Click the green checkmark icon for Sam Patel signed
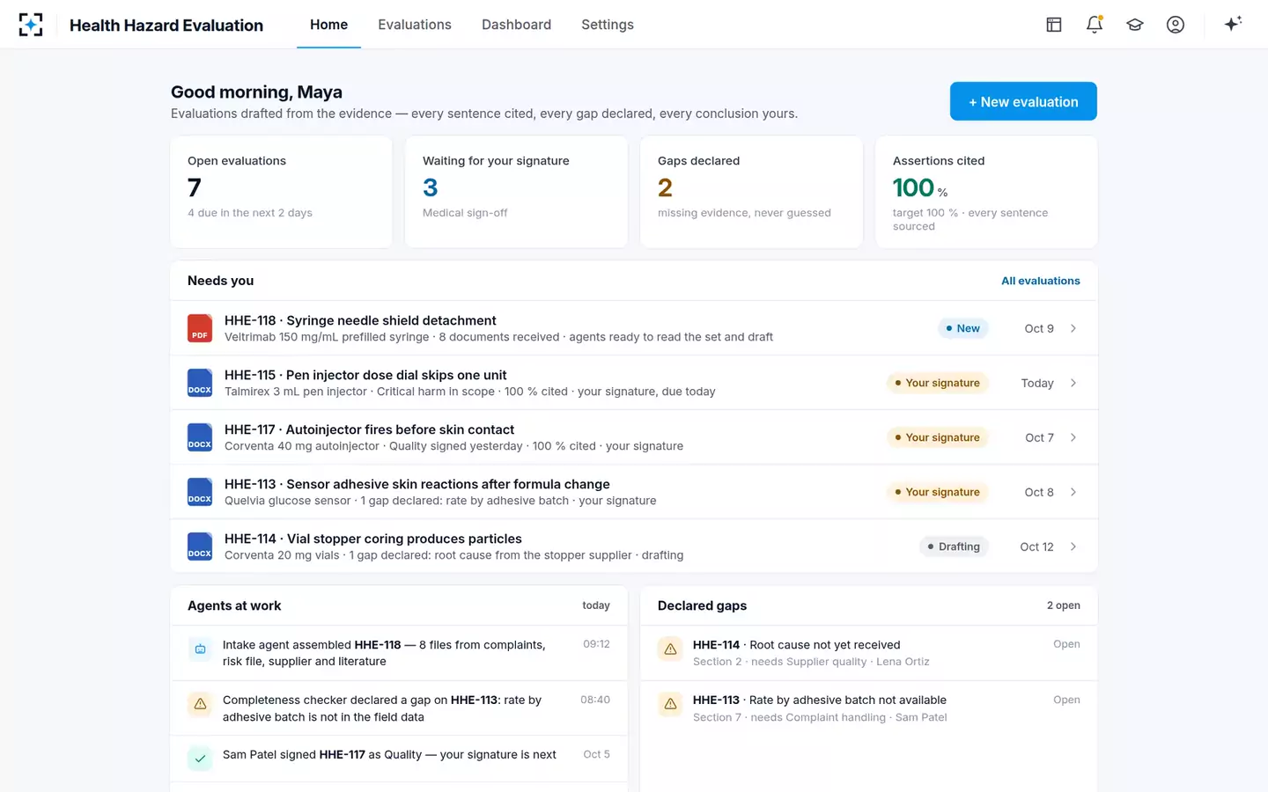1268x792 pixels. click(200, 759)
